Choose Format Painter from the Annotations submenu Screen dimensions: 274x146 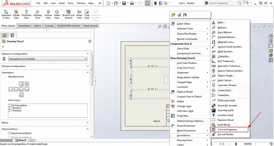coord(230,134)
